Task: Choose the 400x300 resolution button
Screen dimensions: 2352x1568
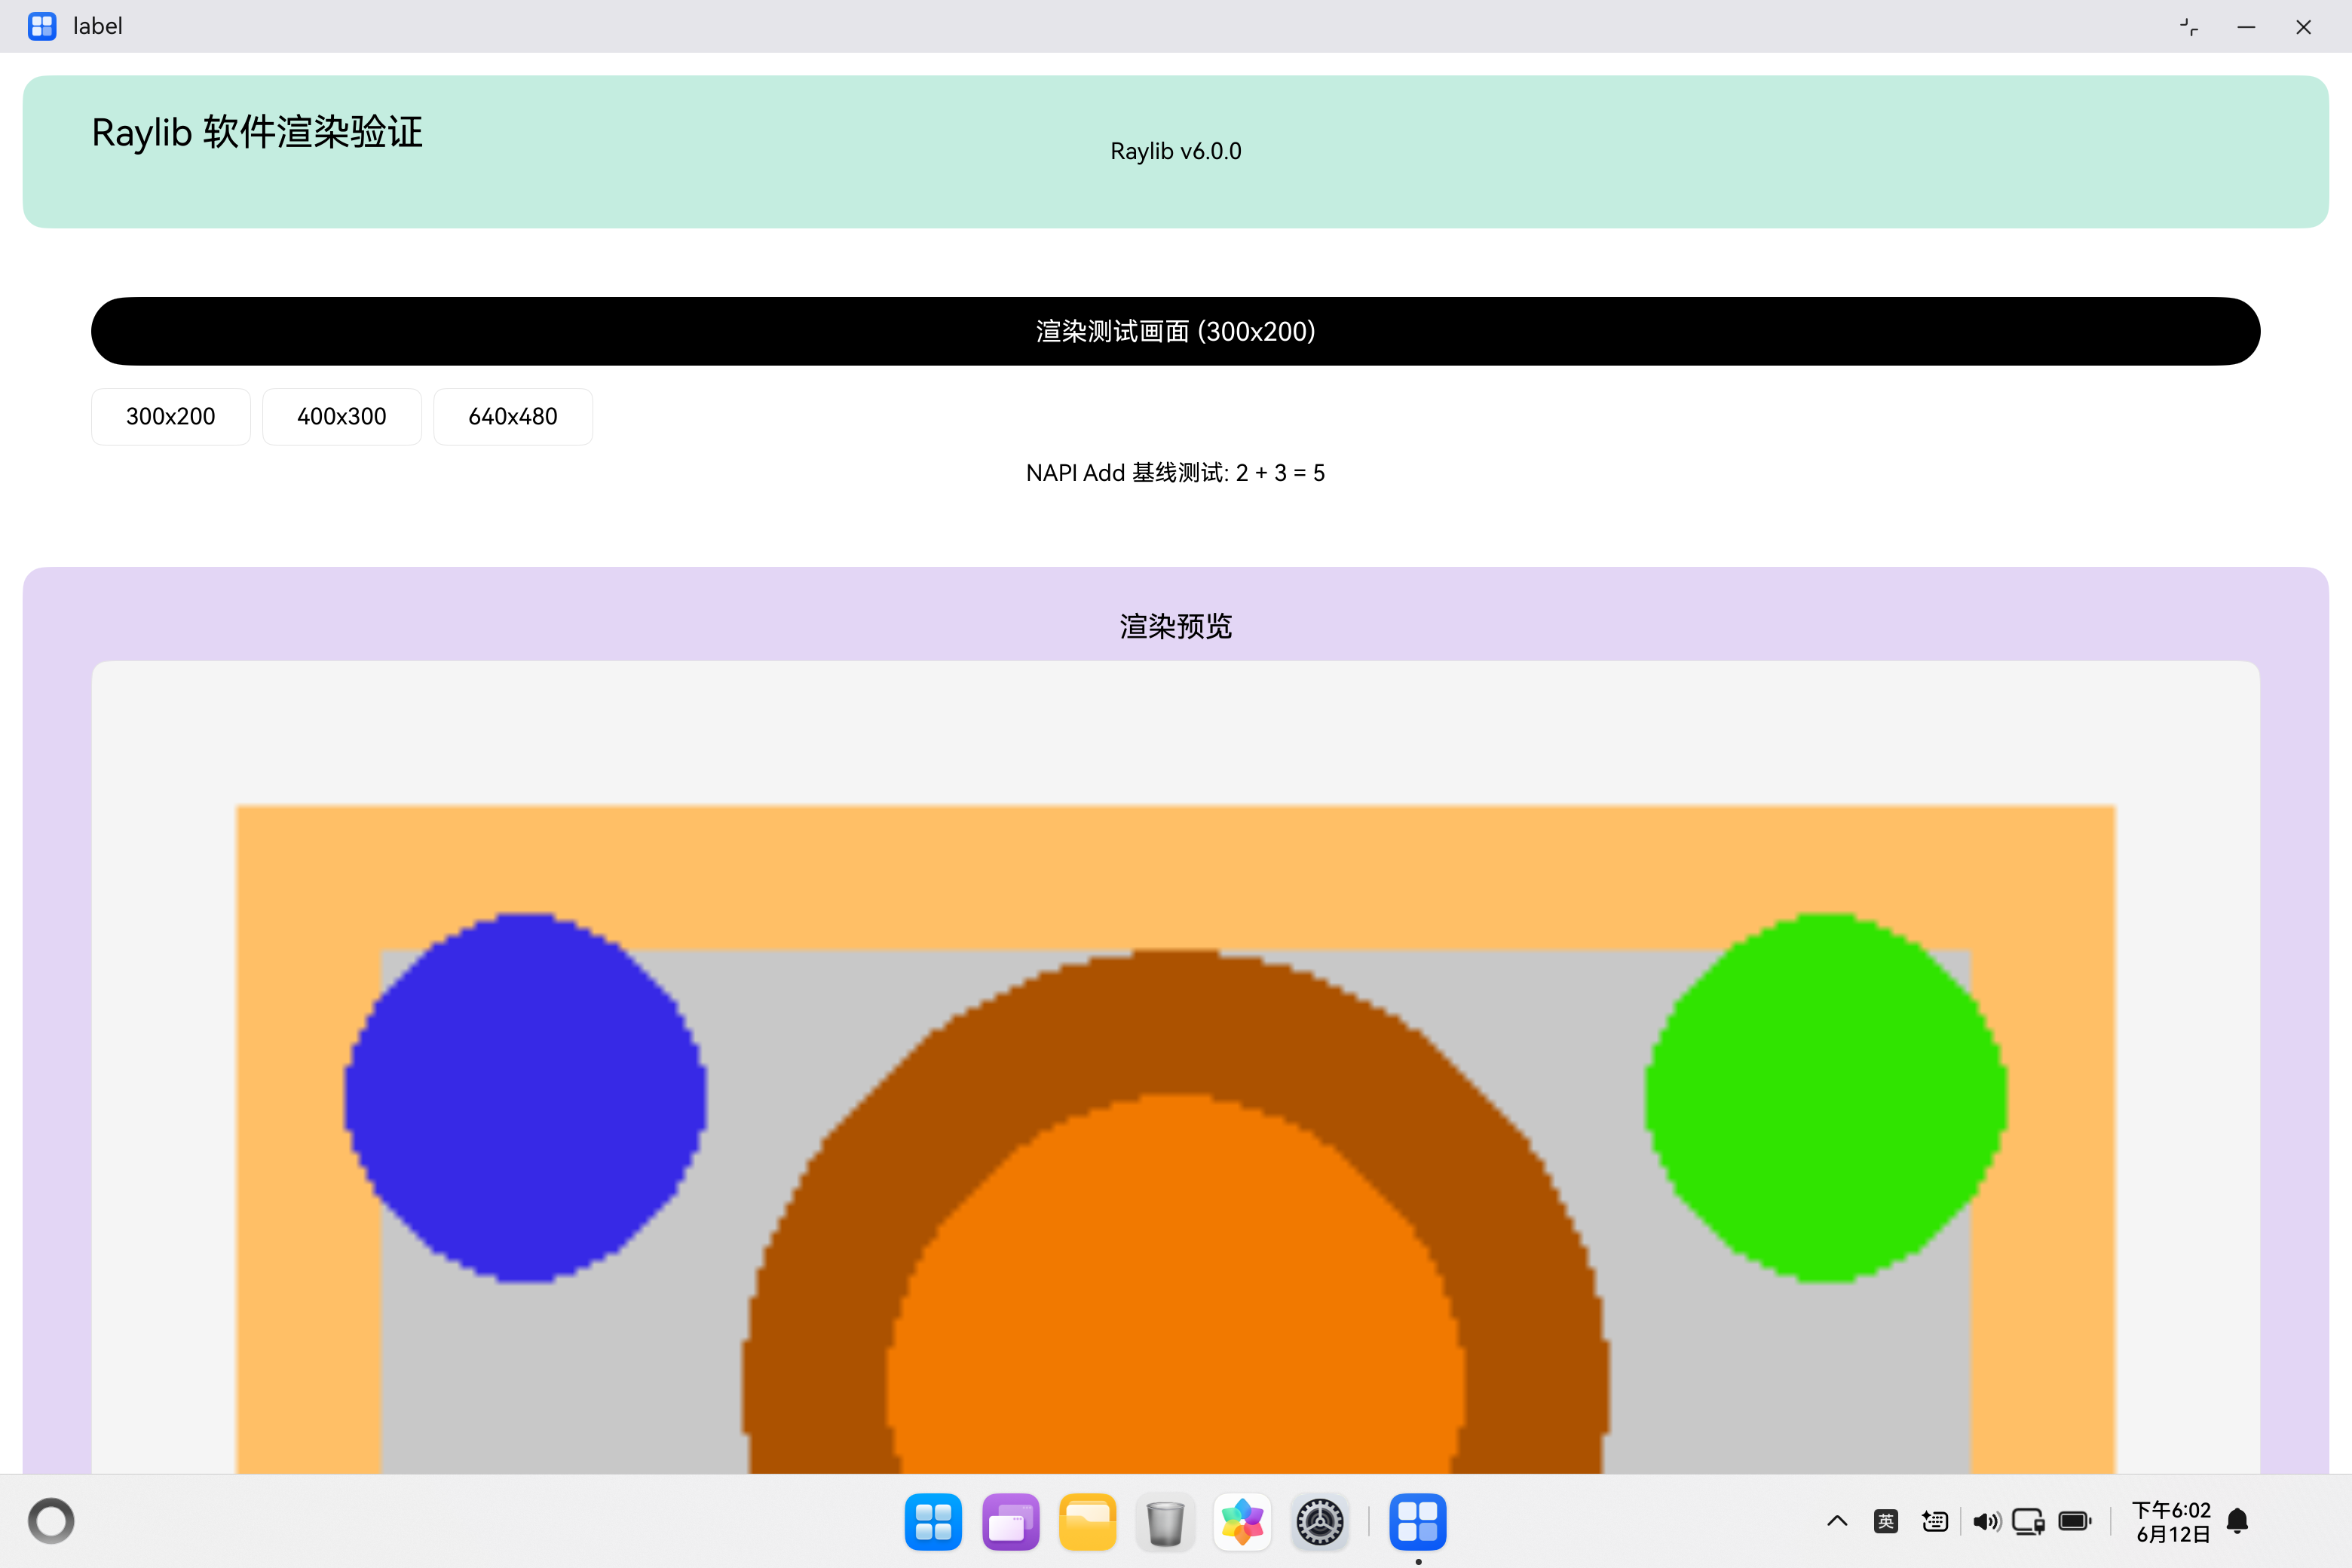Action: (342, 416)
